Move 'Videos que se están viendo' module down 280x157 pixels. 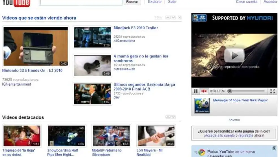173,18
